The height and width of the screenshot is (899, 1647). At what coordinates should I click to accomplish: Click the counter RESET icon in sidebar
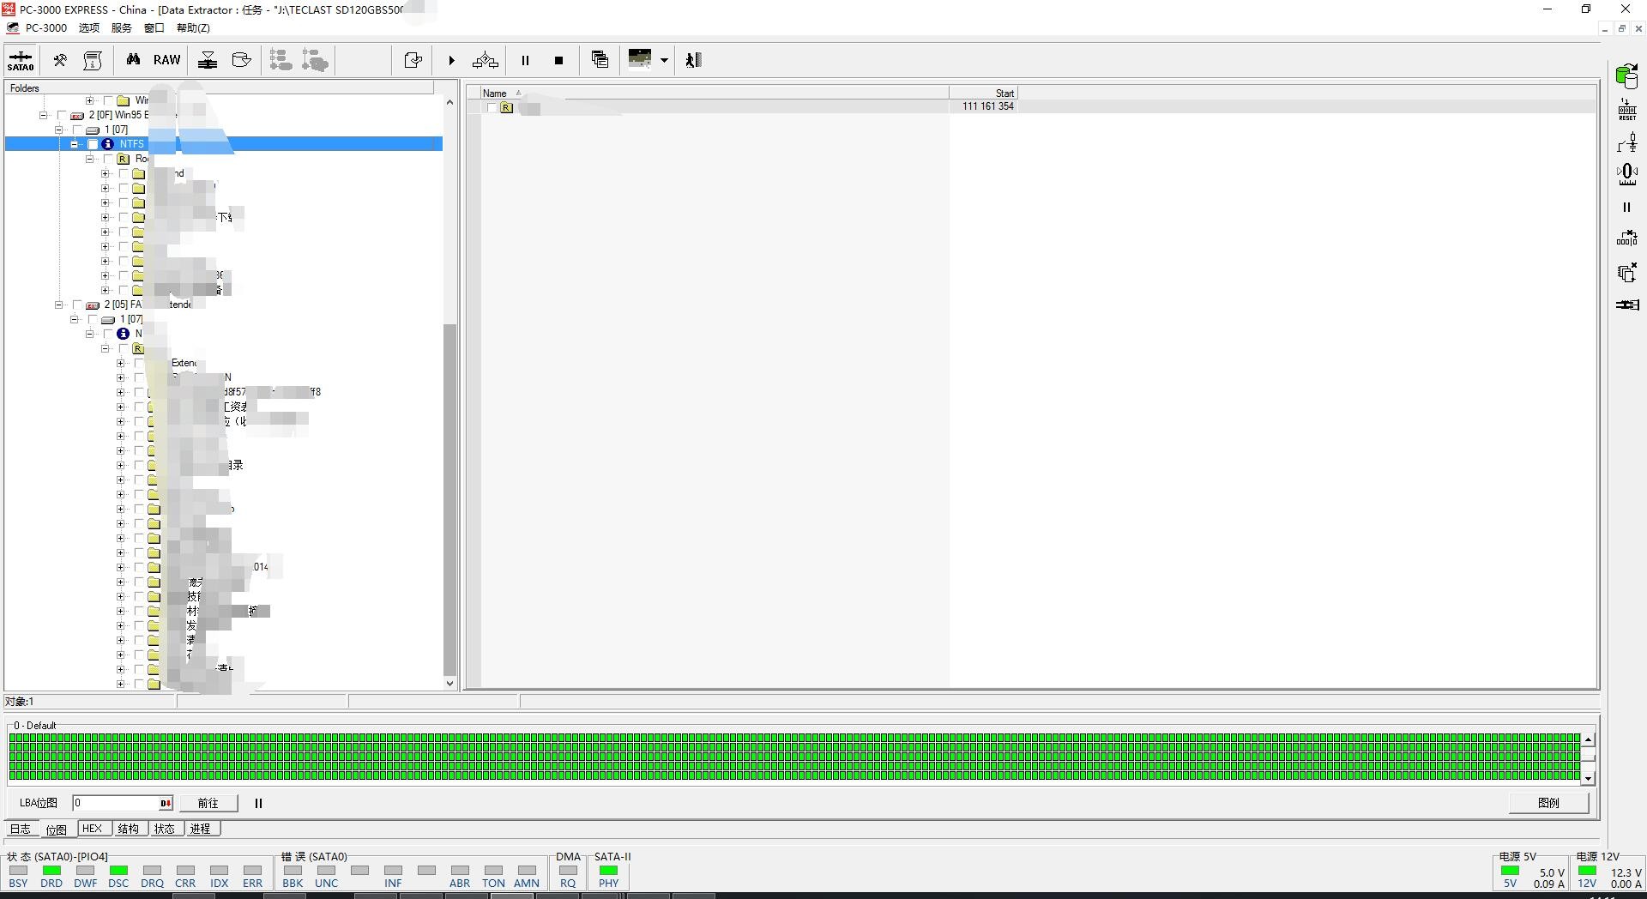1627,110
